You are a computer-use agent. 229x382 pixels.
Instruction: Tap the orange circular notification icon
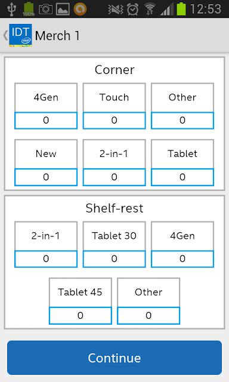click(80, 9)
